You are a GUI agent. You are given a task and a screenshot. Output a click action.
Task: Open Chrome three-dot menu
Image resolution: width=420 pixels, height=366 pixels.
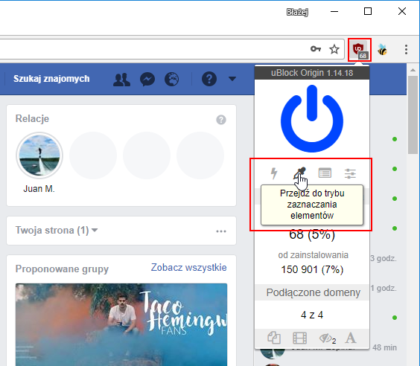pos(406,50)
